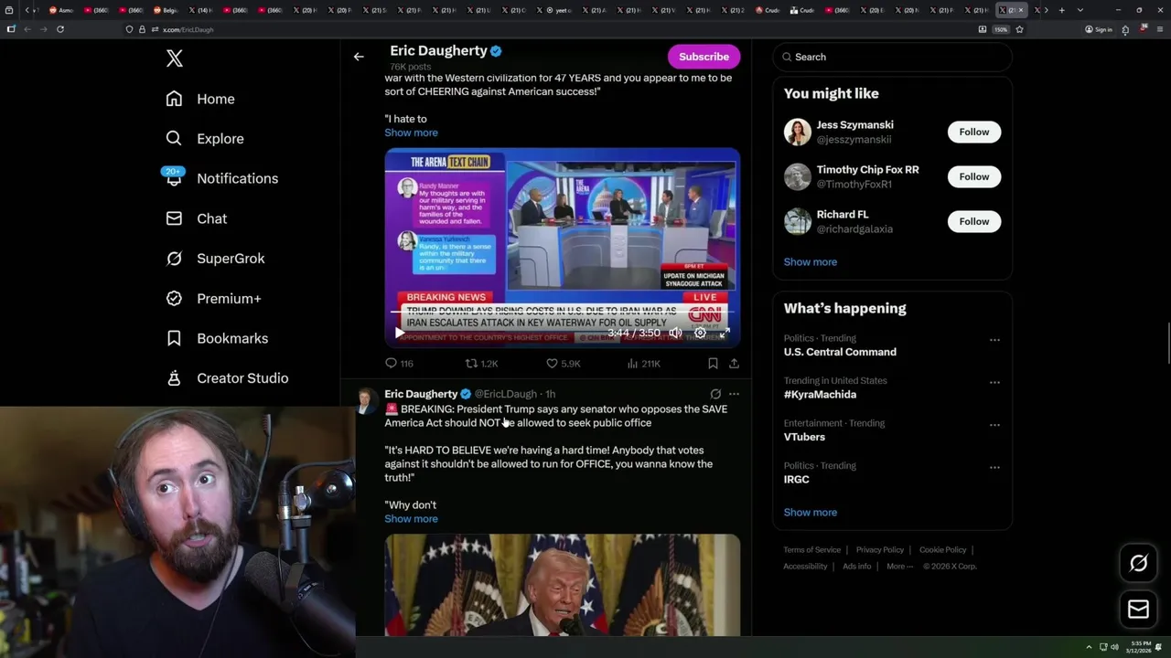Click the Notifications bell icon with badge
The image size is (1171, 658).
[x=174, y=177]
